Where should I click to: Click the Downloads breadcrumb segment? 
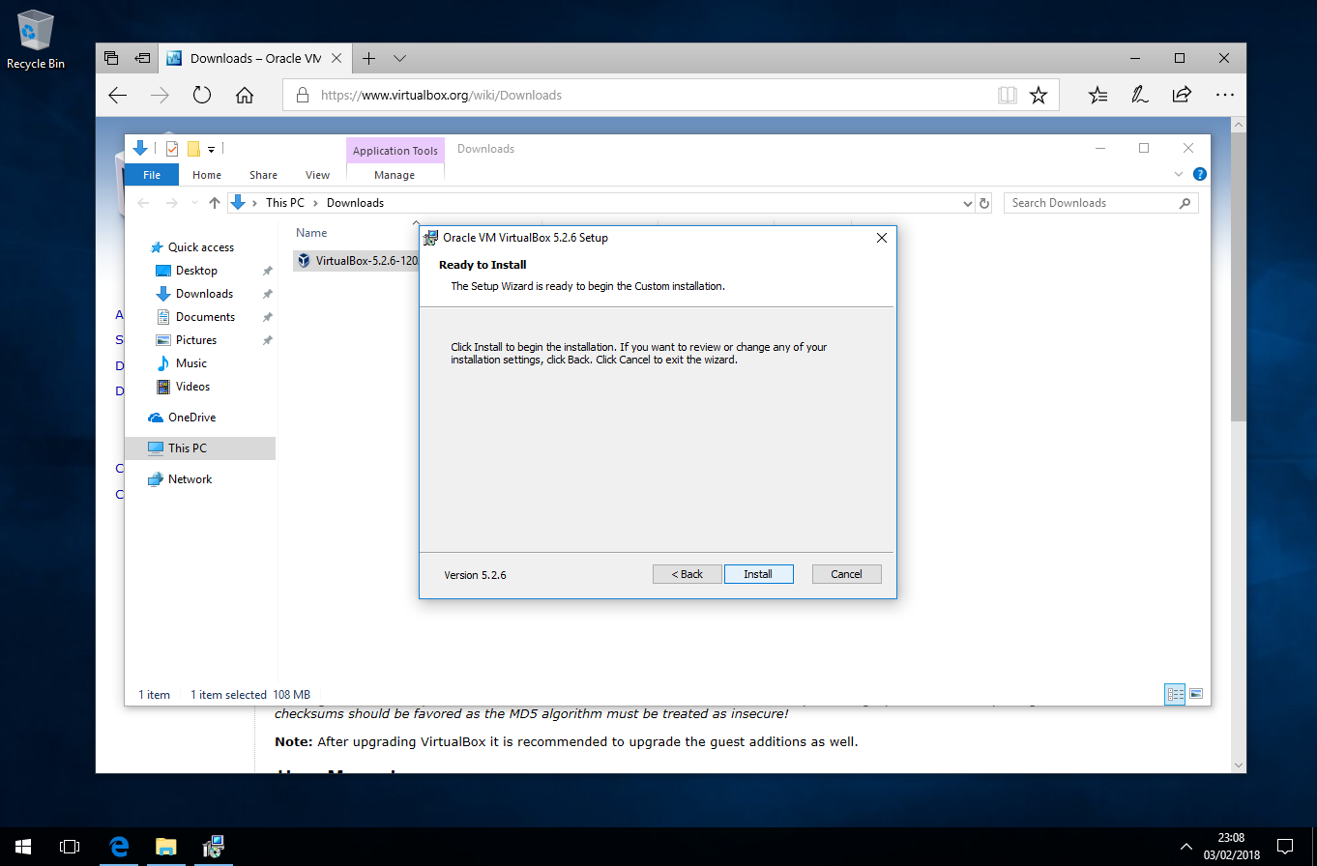coord(355,203)
